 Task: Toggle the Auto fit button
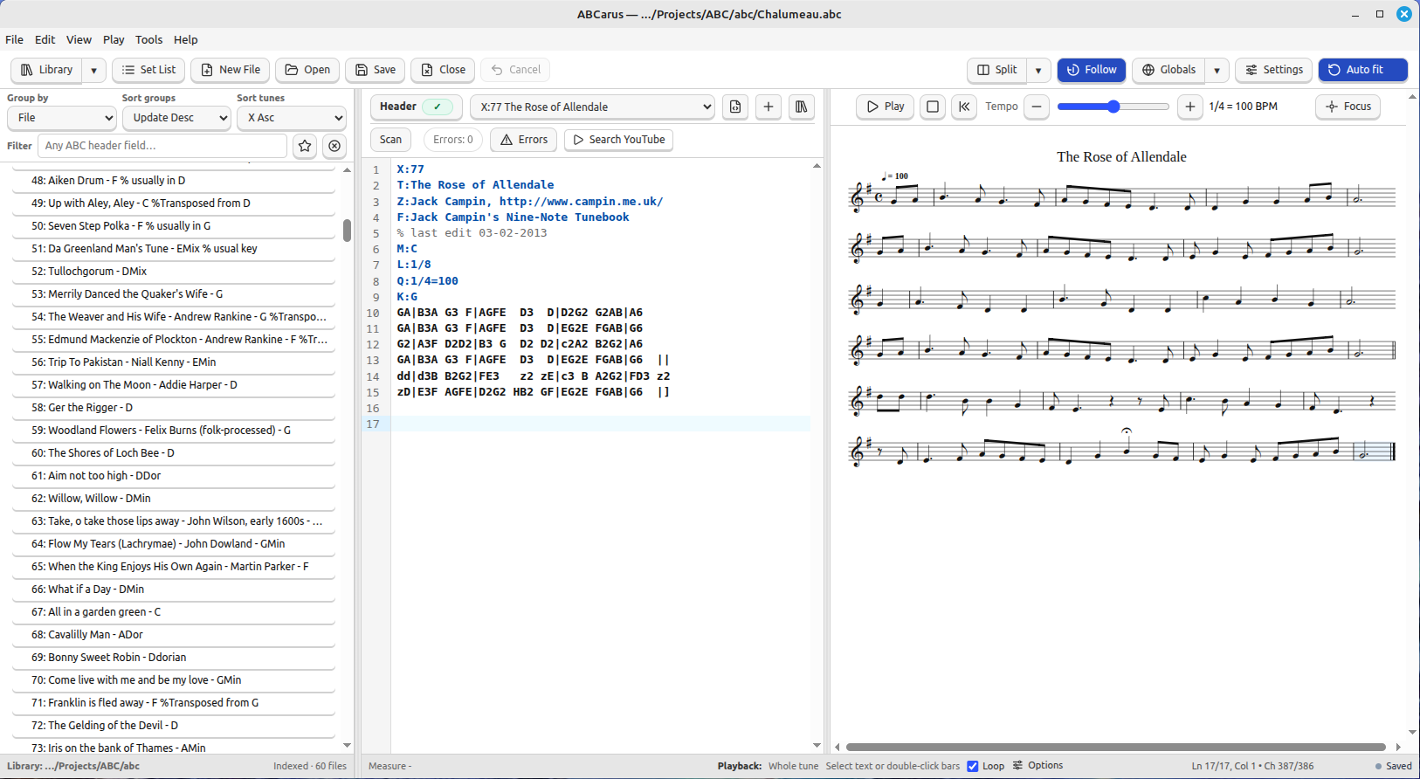pos(1362,70)
